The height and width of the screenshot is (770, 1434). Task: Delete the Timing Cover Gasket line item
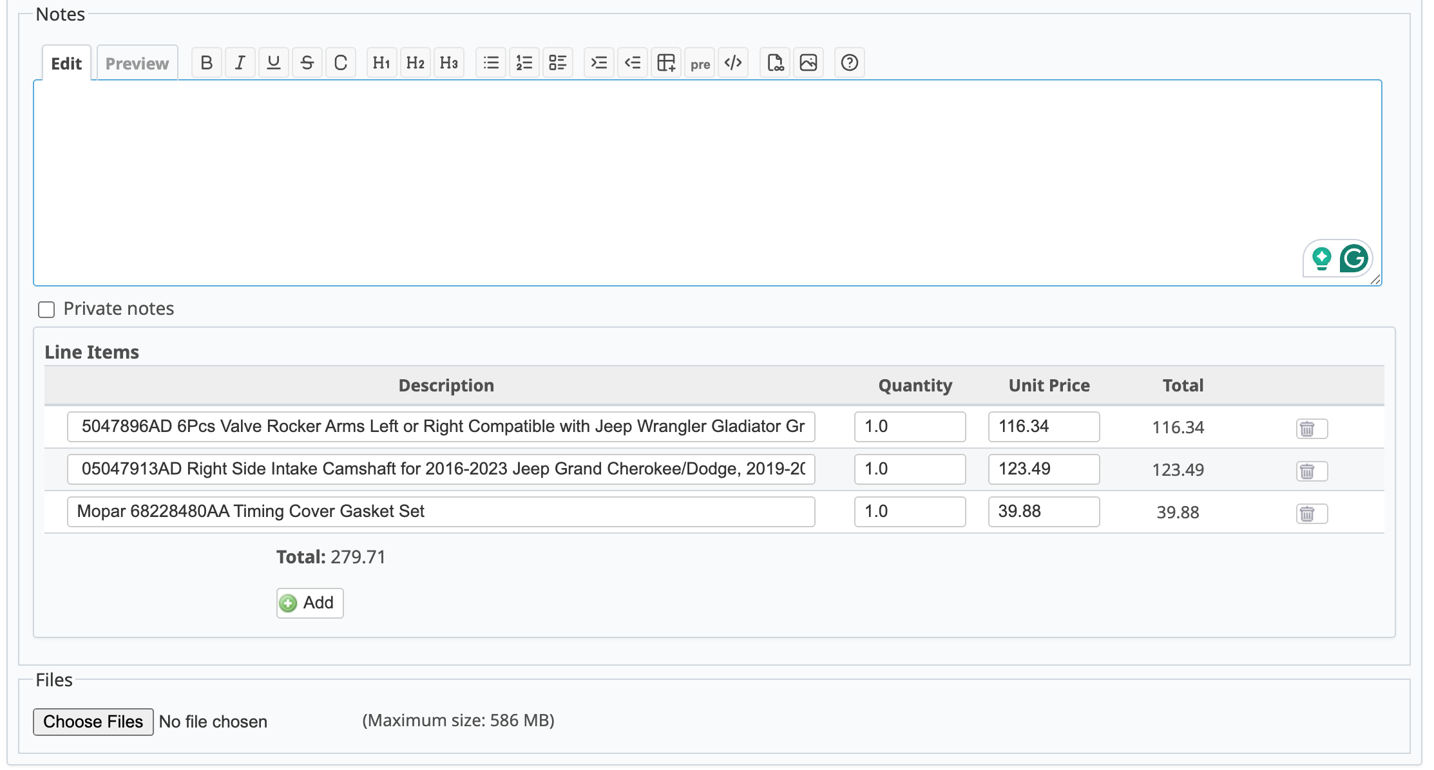(x=1310, y=514)
